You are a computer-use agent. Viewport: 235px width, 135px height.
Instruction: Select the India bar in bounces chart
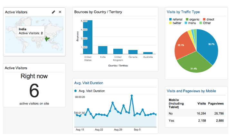[x=103, y=50]
